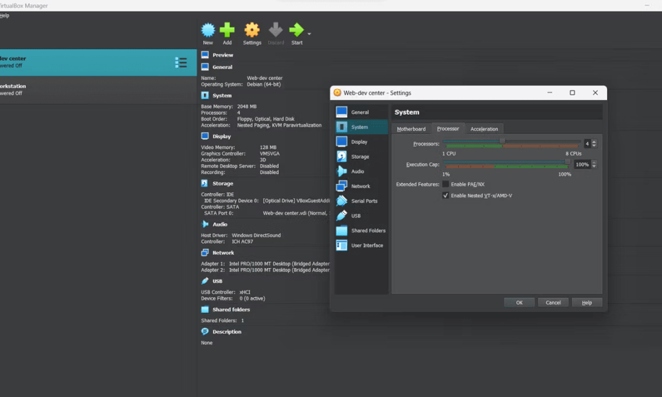Click the System section header in details pane
662x397 pixels.
222,96
